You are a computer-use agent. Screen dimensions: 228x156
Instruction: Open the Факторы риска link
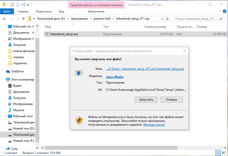pyautogui.click(x=154, y=125)
